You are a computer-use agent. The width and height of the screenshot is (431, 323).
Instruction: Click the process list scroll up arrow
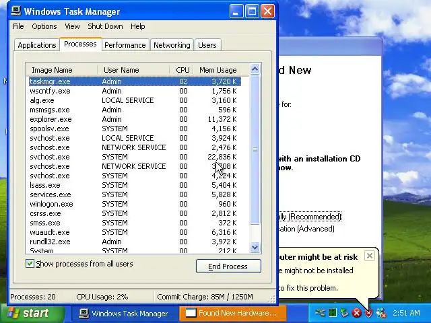click(x=255, y=69)
